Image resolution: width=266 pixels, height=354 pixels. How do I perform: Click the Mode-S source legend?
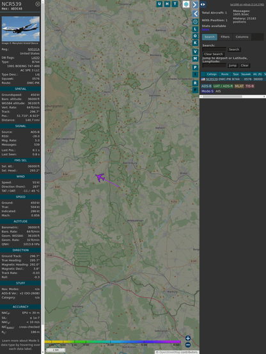pyautogui.click(x=207, y=91)
